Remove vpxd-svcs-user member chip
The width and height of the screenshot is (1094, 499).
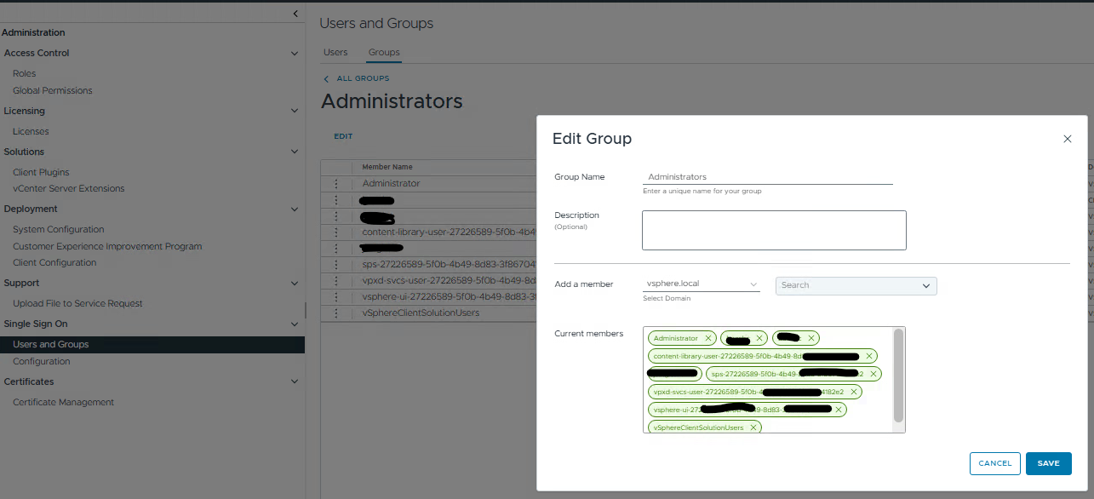[853, 392]
